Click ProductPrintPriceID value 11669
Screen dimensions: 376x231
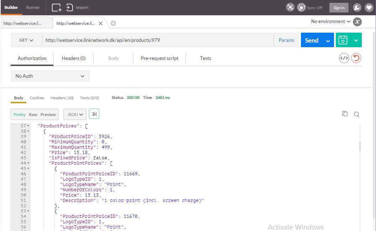131,174
